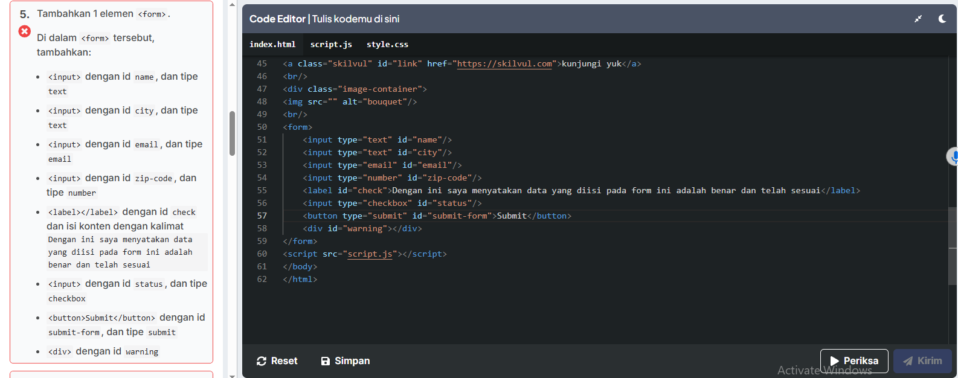
Task: Place cursor on the first <br/> on line 46
Action: point(295,76)
